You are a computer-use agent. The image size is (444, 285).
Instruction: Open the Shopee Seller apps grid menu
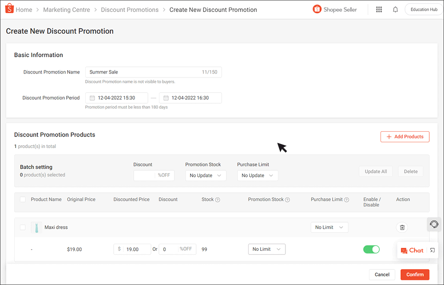tap(379, 9)
